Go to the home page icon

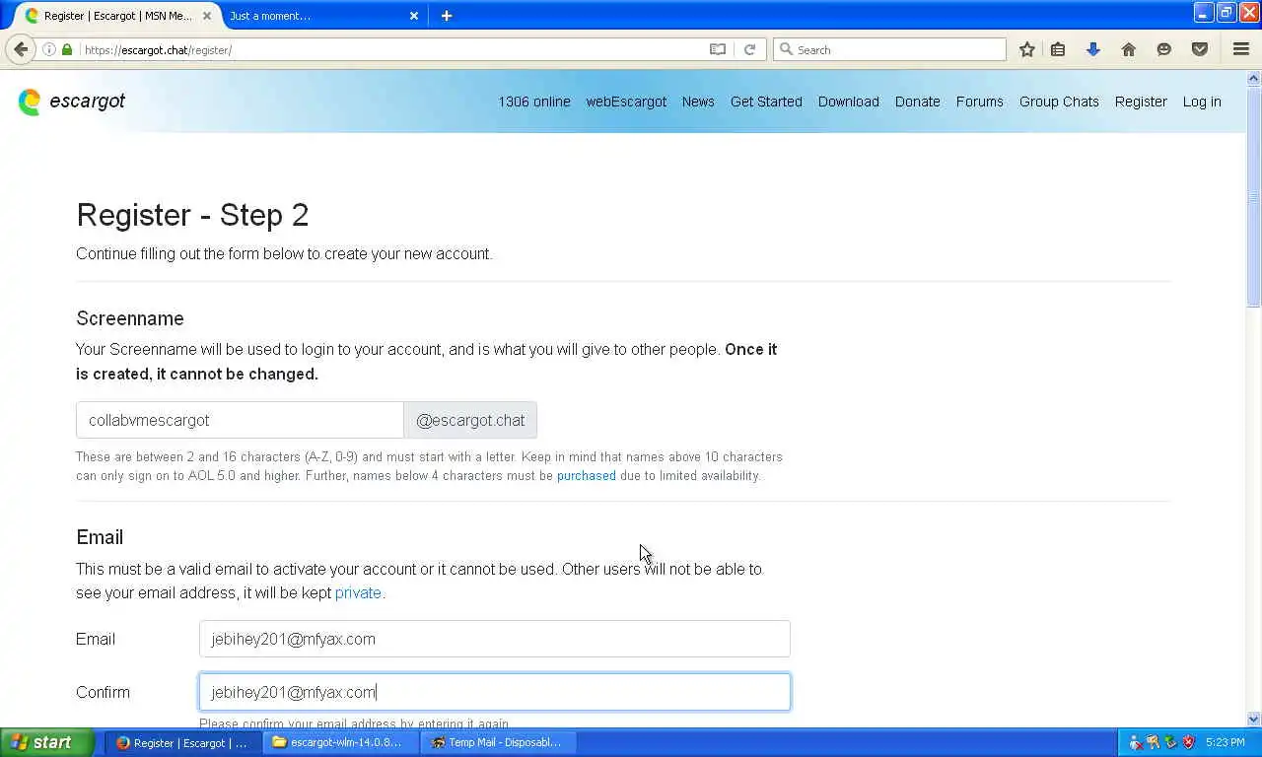point(1129,49)
